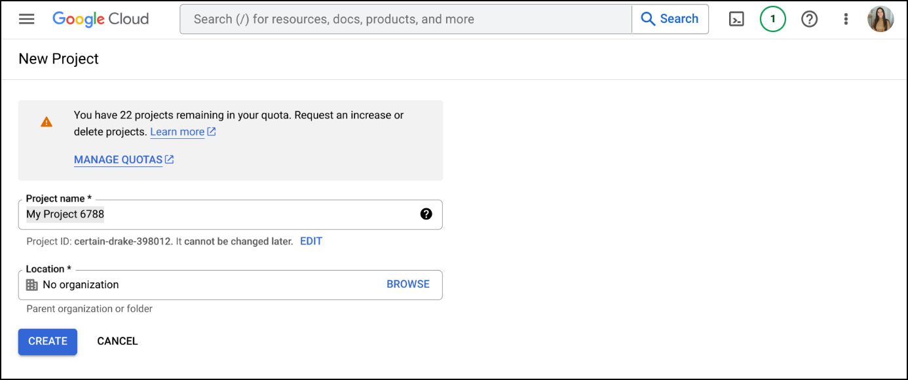Click the organization building icon in Location
This screenshot has height=380, width=908.
32,285
